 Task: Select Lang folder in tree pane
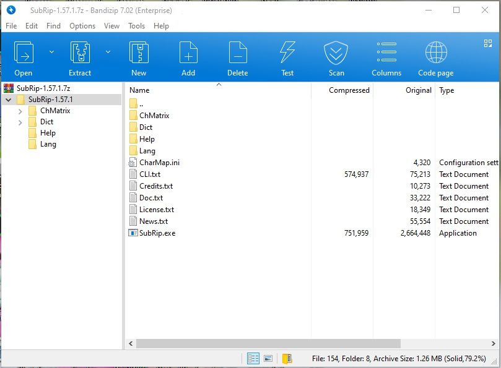click(48, 144)
